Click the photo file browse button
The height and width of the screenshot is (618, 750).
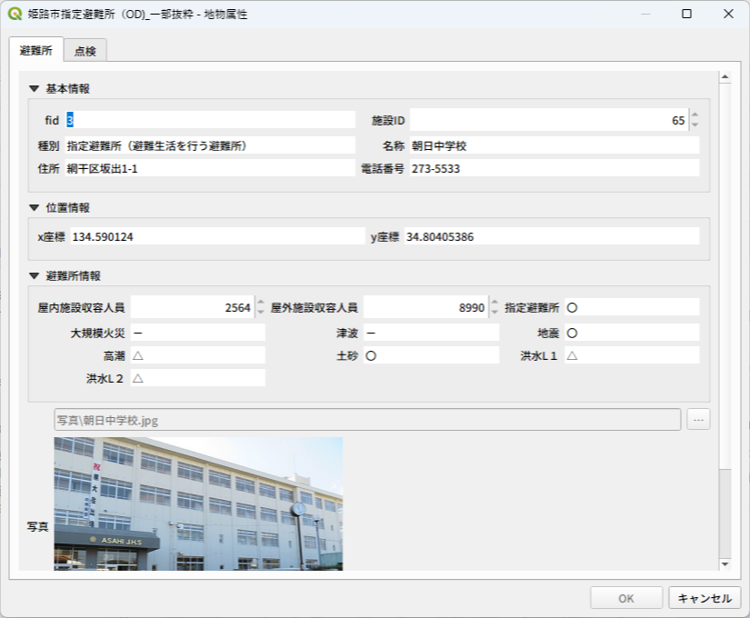click(x=698, y=419)
